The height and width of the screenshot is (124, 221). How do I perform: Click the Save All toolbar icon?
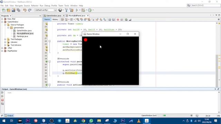[x=18, y=10]
